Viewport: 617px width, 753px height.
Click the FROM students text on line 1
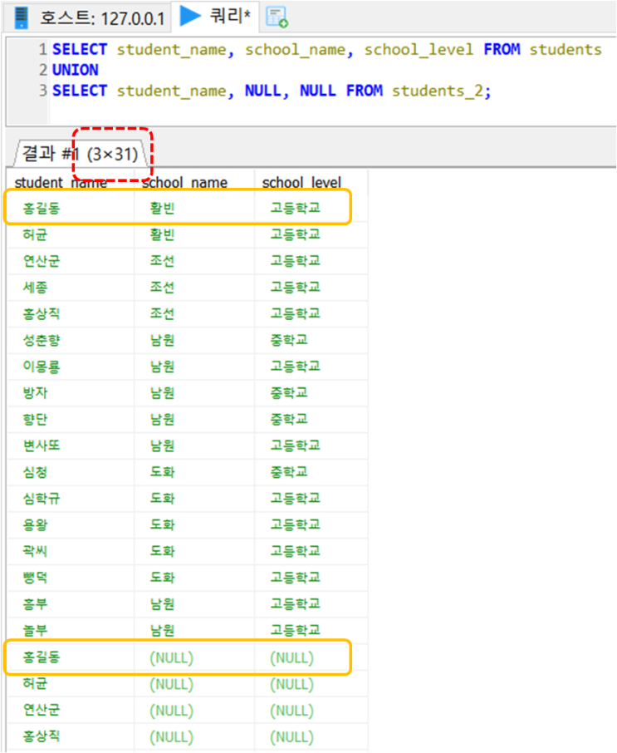tap(542, 50)
